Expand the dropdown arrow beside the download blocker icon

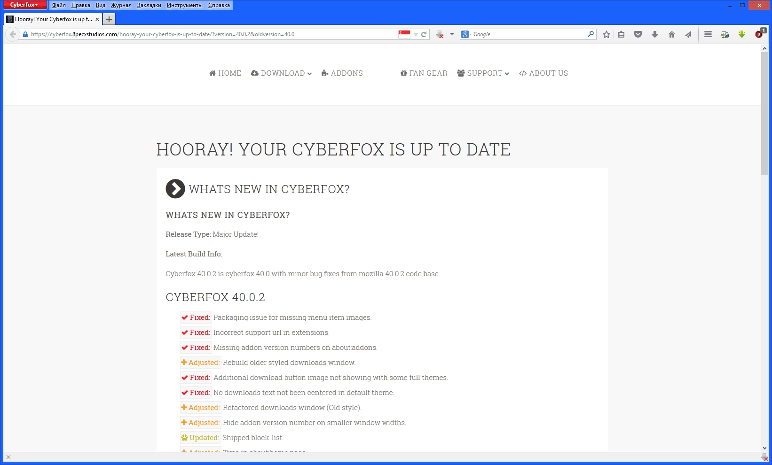tap(452, 34)
